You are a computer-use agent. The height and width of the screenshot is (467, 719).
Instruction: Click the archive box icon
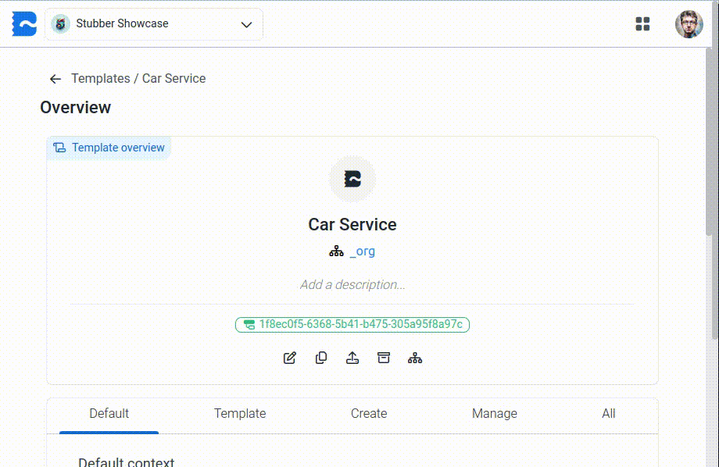384,358
